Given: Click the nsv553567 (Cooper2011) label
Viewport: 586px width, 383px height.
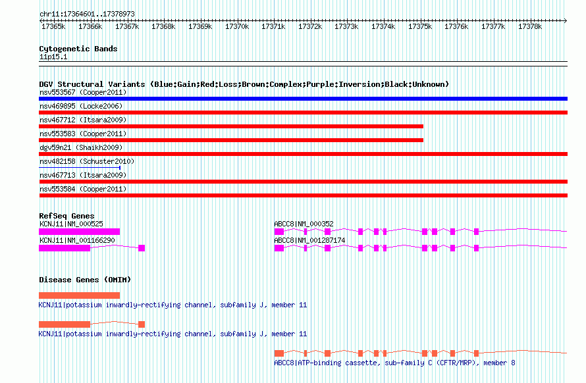Looking at the screenshot, I should (x=83, y=92).
